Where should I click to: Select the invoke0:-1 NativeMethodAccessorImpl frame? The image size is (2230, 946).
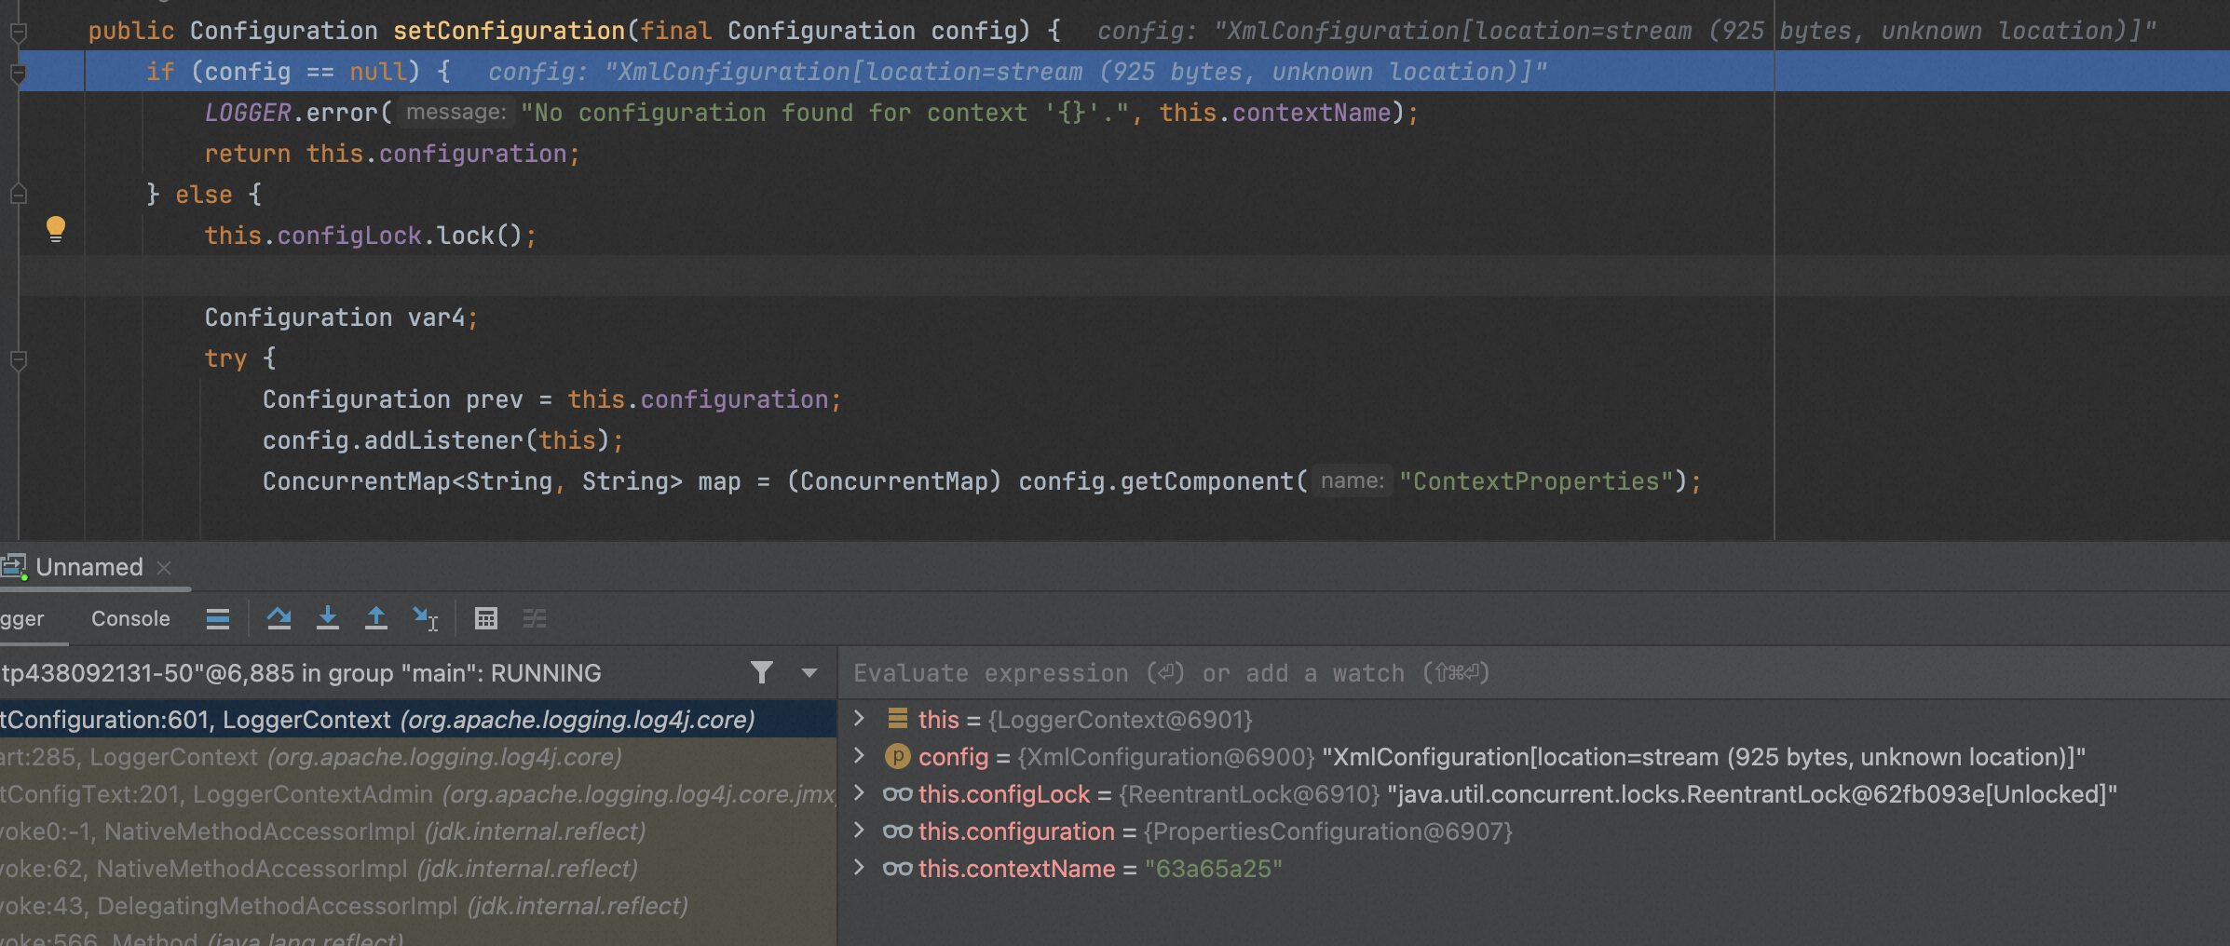[418, 831]
